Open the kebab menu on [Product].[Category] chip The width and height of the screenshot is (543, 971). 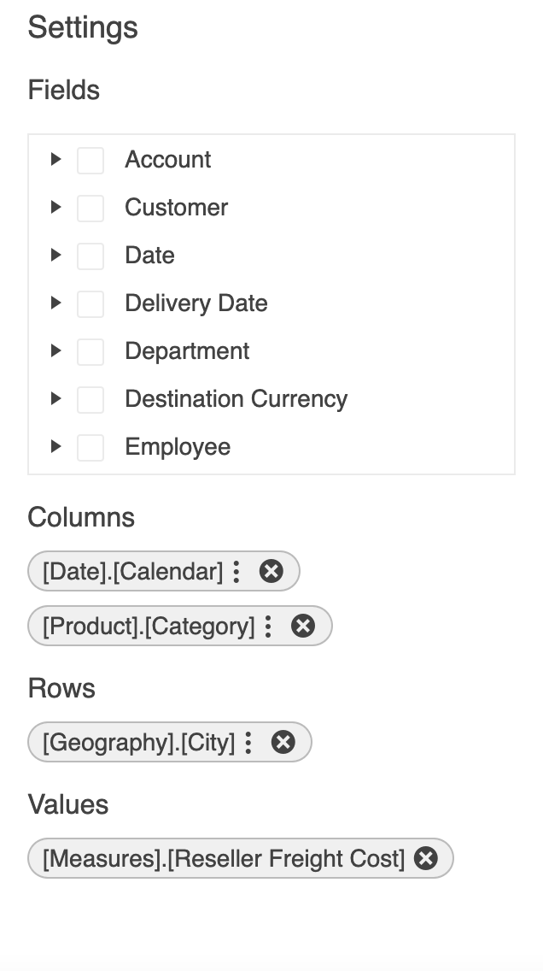click(x=268, y=626)
